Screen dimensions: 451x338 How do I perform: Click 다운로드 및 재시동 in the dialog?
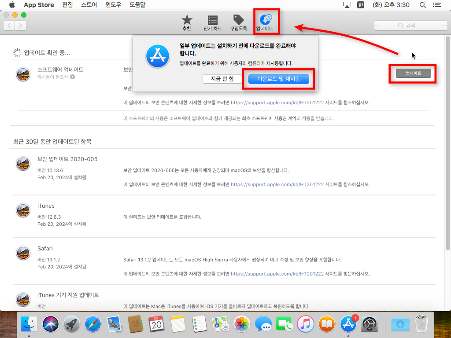pyautogui.click(x=278, y=79)
